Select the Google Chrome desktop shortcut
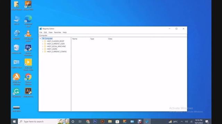Viewport: 222px width, 124px height. coord(28,79)
